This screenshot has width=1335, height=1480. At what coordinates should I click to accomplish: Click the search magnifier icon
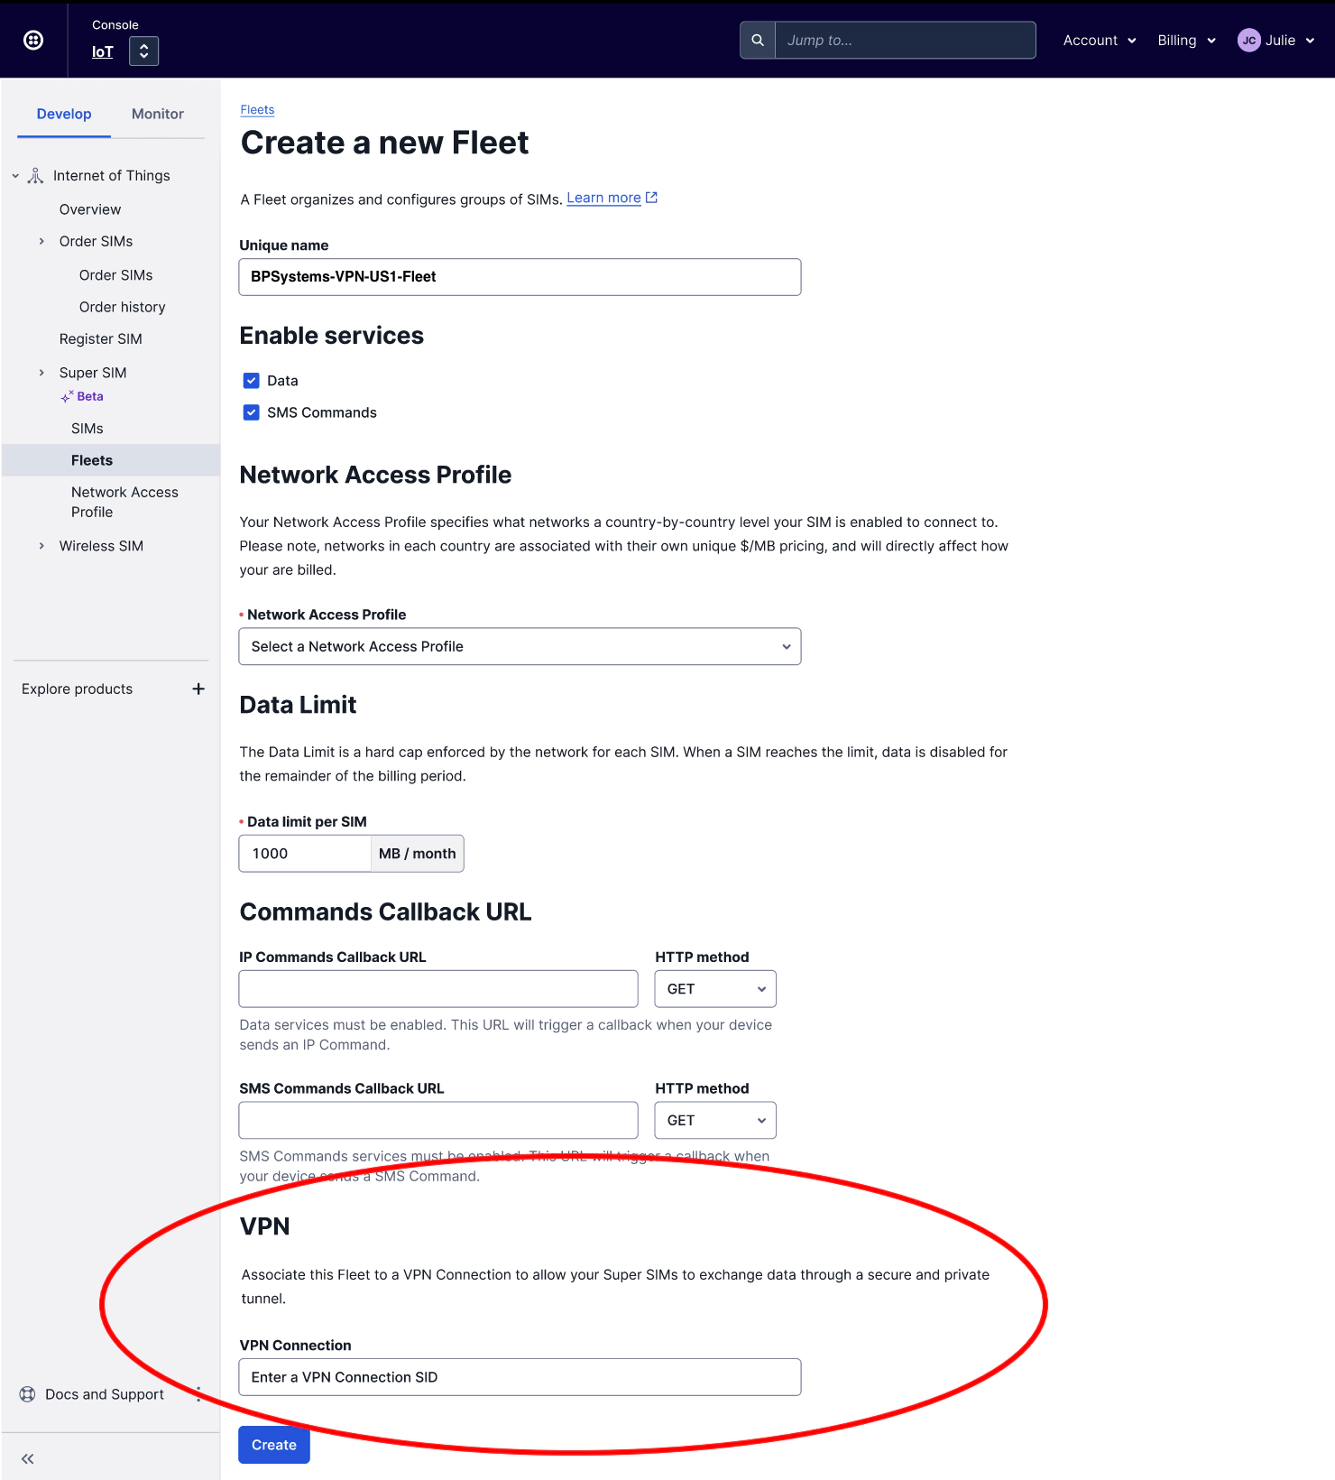point(758,41)
